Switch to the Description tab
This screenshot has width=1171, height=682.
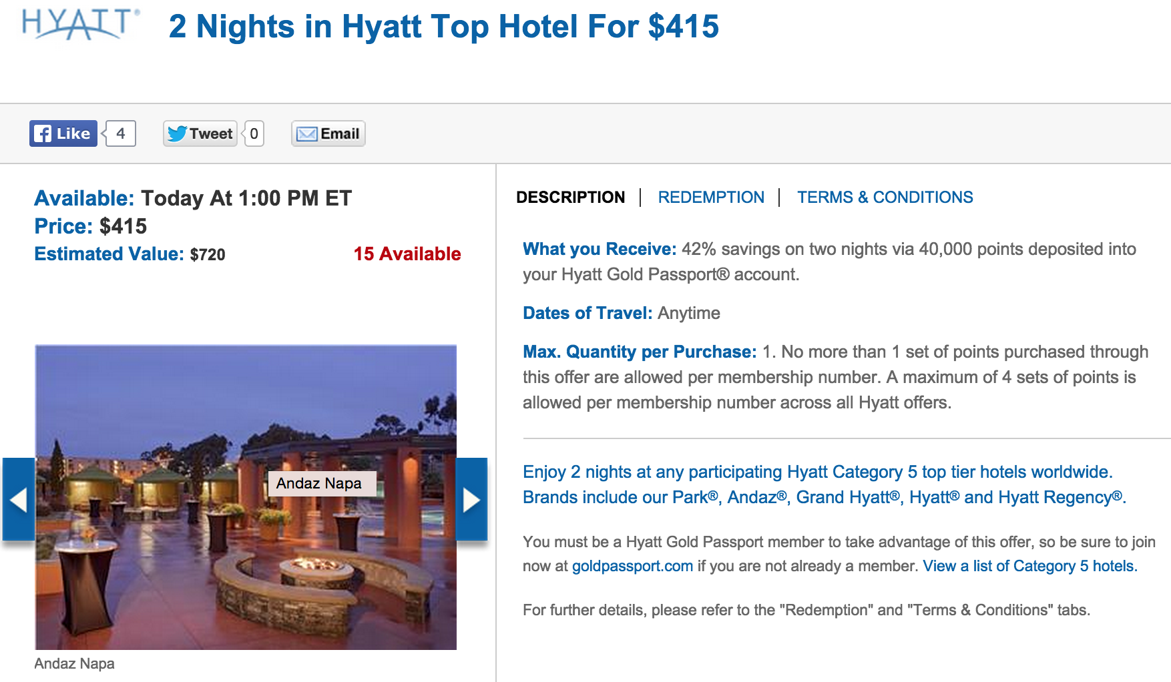(570, 198)
